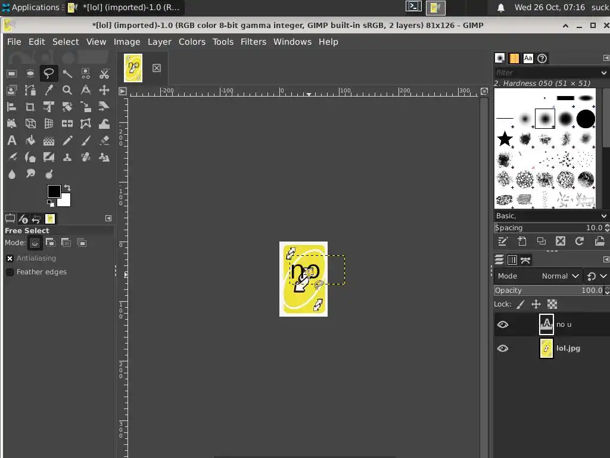This screenshot has height=458, width=610.
Task: Swap foreground and background colors arrow
Action: coord(67,188)
